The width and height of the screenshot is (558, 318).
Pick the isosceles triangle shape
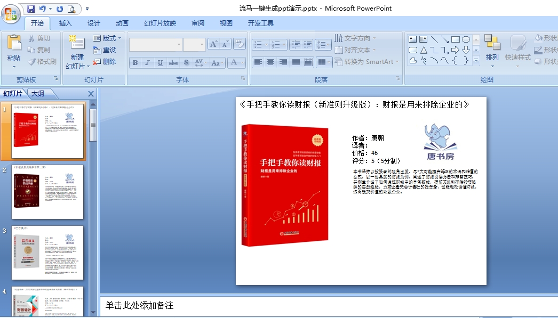[424, 50]
